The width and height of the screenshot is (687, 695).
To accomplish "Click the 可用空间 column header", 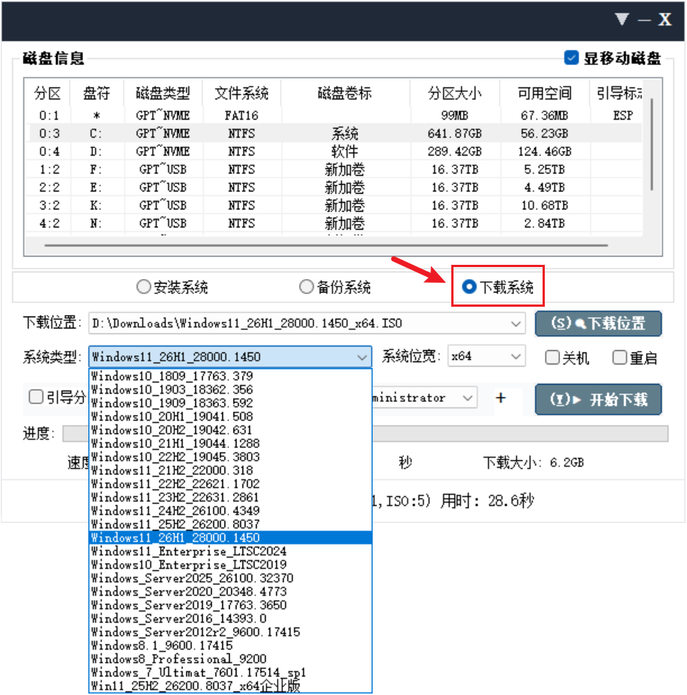I will (545, 93).
